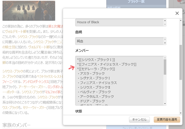
Task: Select line *[[セドレーラ・ブラック]]
Action: (96, 69)
